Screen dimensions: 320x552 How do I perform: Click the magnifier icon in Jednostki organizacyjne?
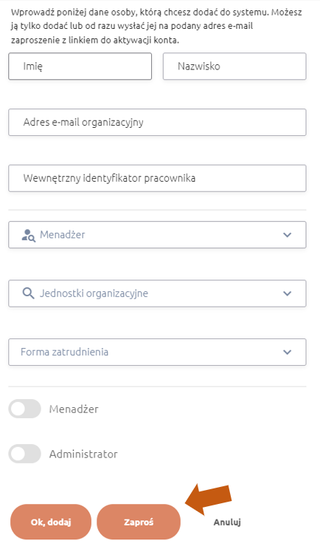pos(29,293)
